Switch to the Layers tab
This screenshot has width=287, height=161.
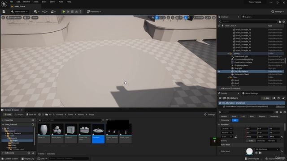pyautogui.click(x=247, y=17)
